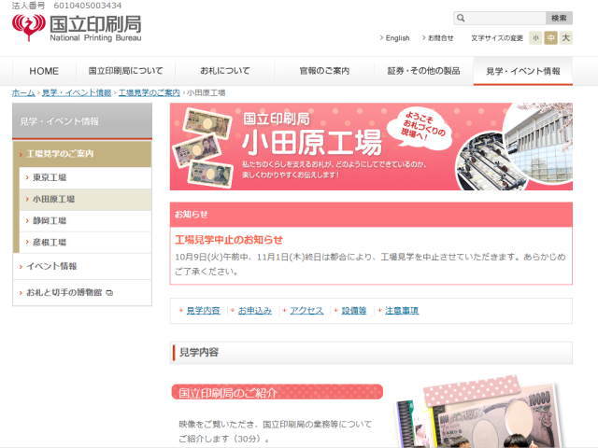Select 工場見学のご案内 in the sidebar
Screen dimensions: 598x448
click(x=82, y=153)
